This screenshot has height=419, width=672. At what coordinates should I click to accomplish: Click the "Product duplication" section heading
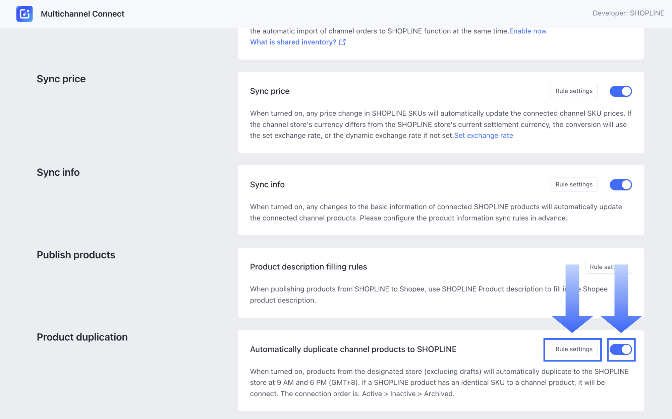point(82,337)
